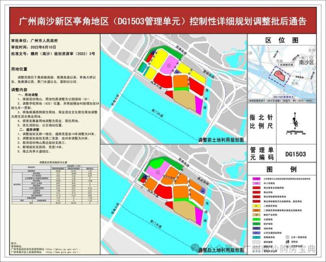Click the 区位图 panel header

coord(282,40)
